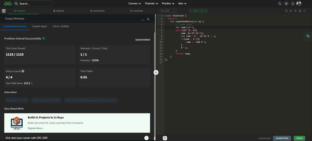Toggle light/dark theme sun icon

pos(286,4)
